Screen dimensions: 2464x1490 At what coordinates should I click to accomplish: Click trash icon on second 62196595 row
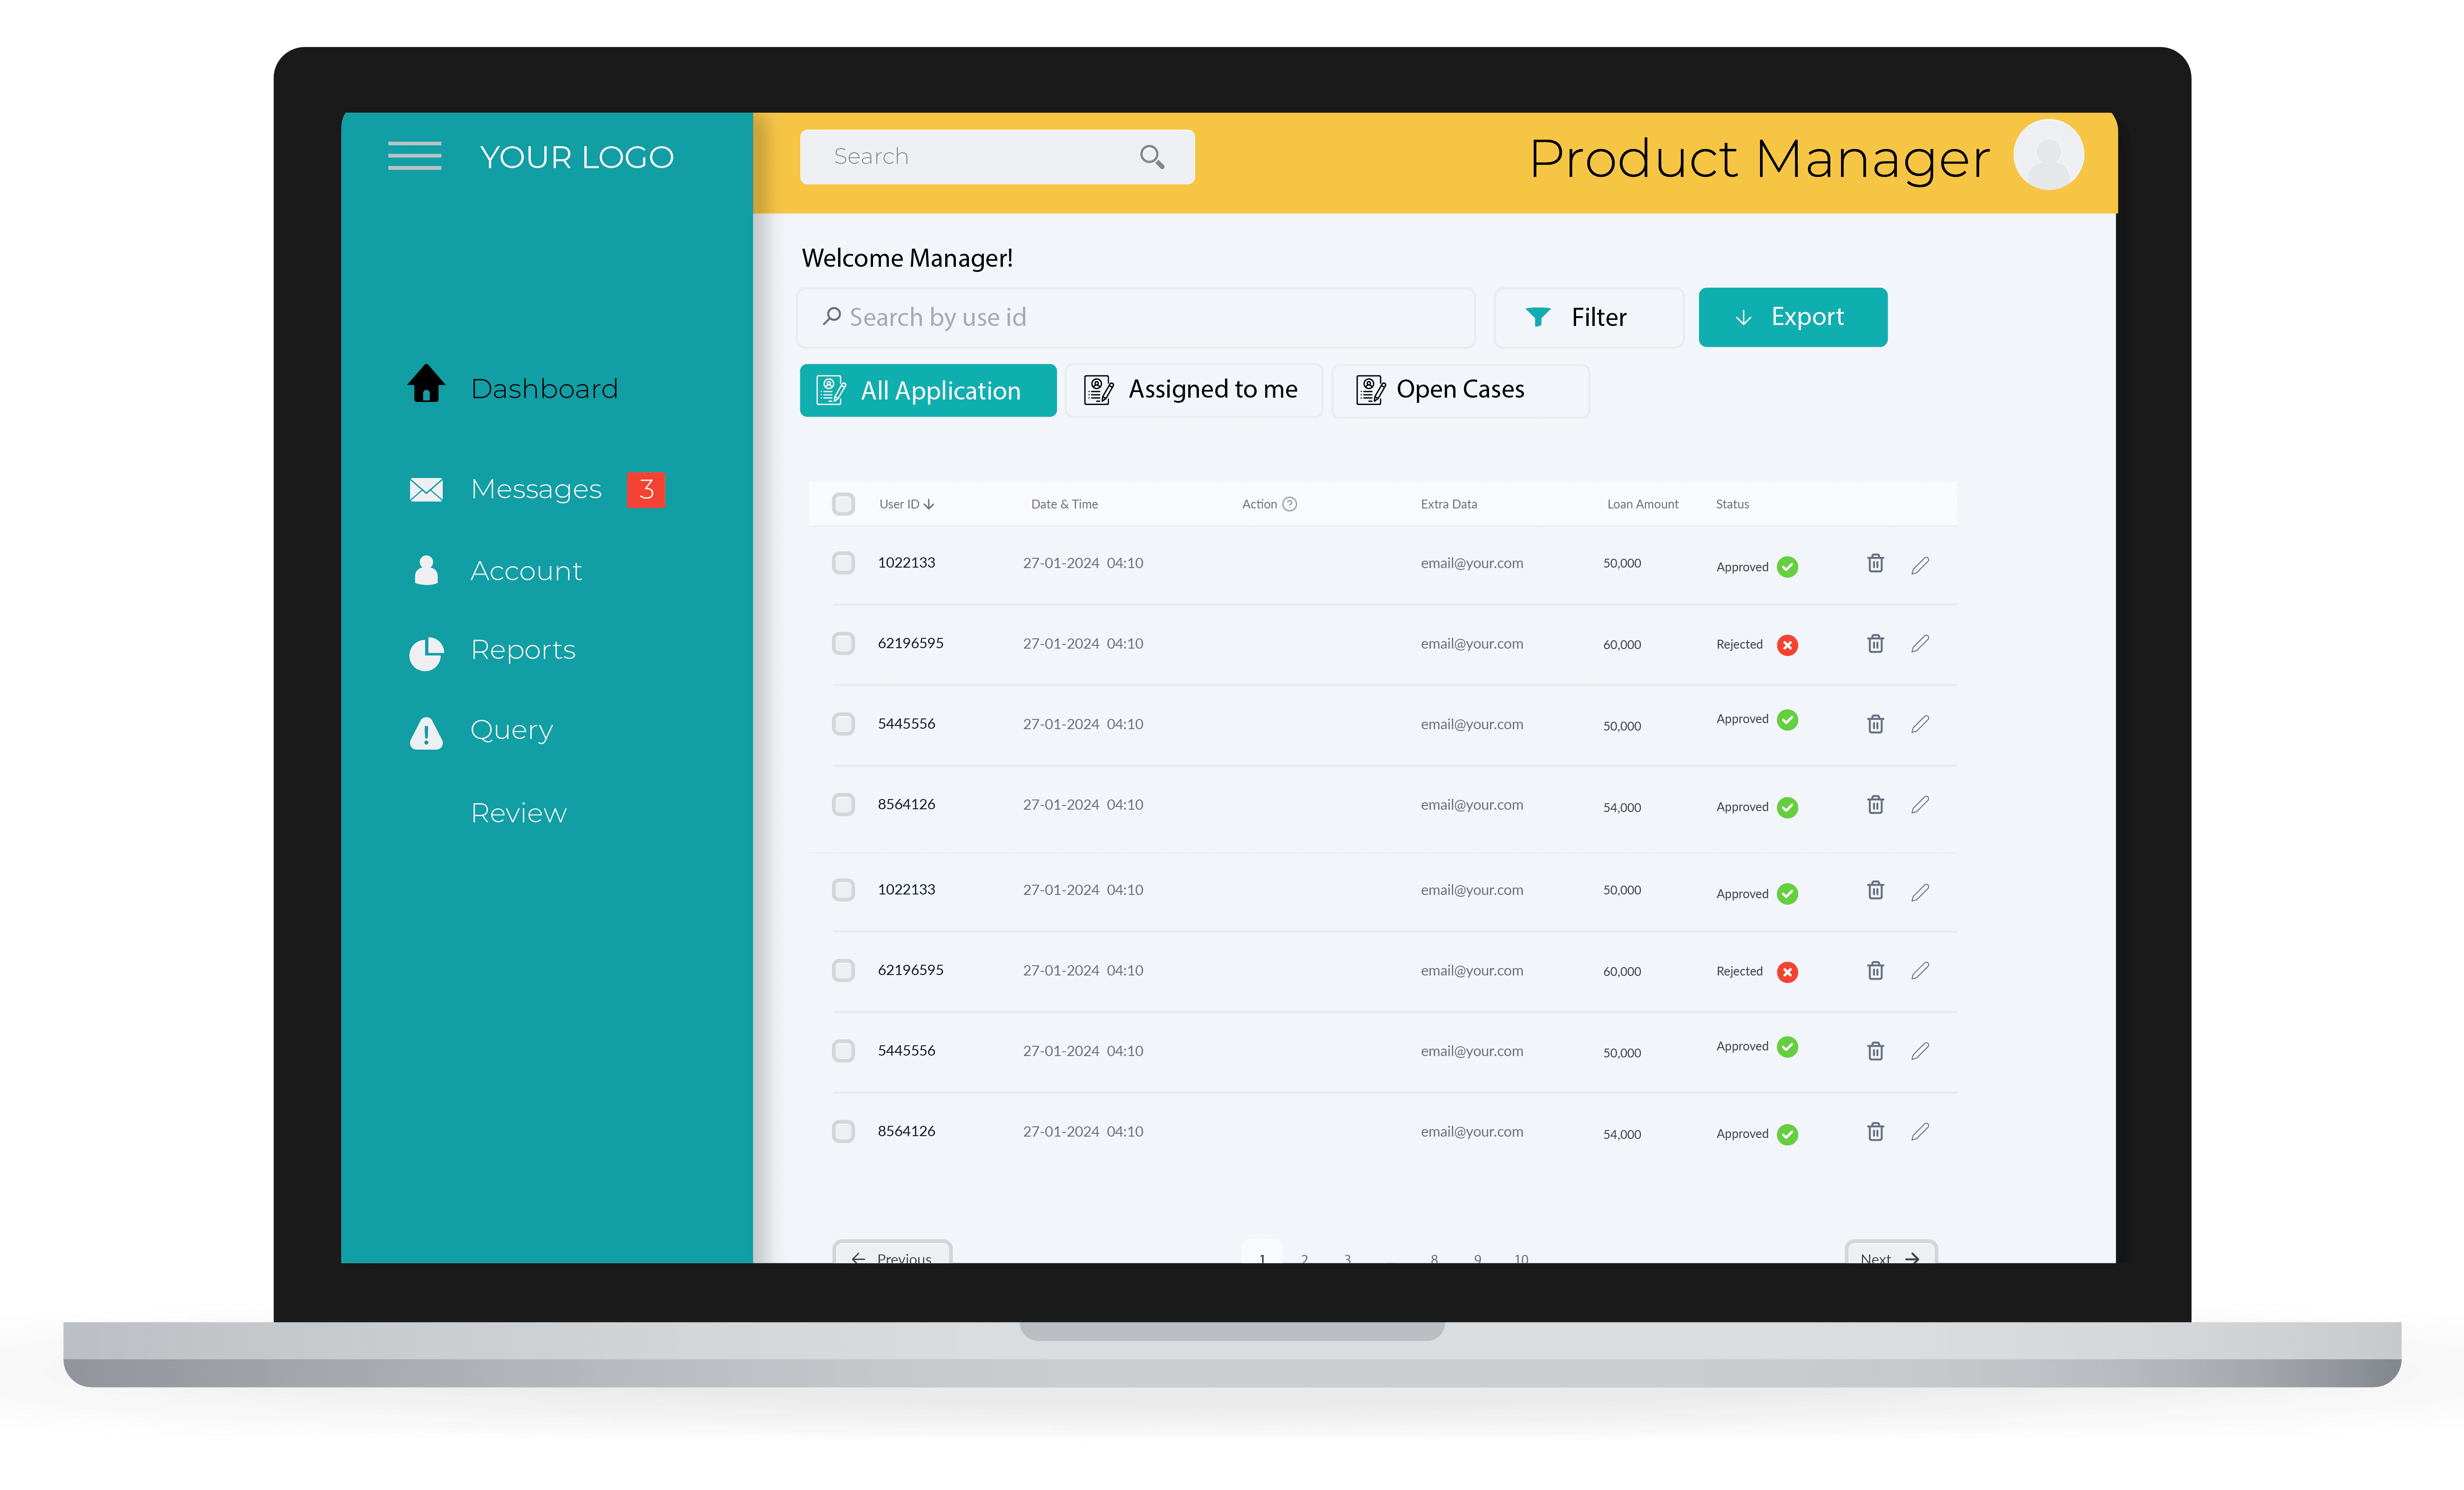click(1875, 970)
